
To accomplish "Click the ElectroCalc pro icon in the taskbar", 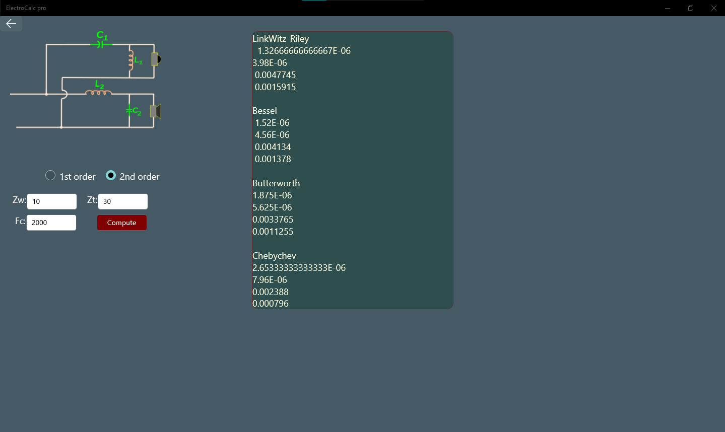I will coord(313,3).
